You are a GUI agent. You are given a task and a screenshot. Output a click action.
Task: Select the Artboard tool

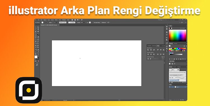click(36, 52)
